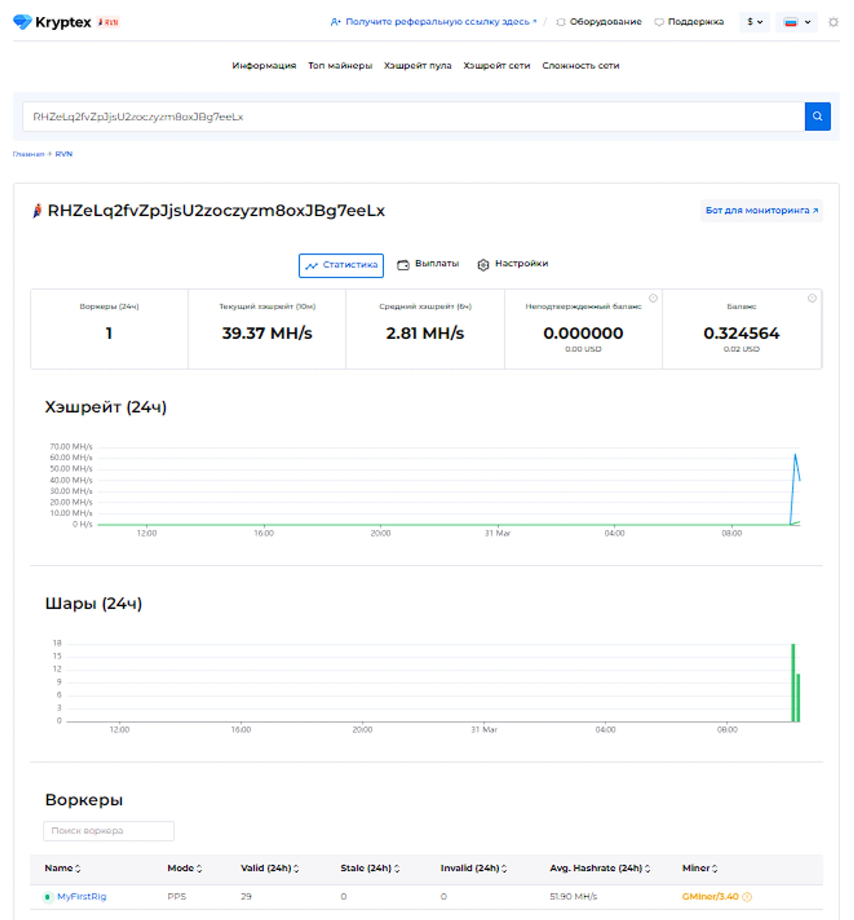The height and width of the screenshot is (920, 854).
Task: Click the question icon next to GMiner/3.40
Action: (747, 897)
